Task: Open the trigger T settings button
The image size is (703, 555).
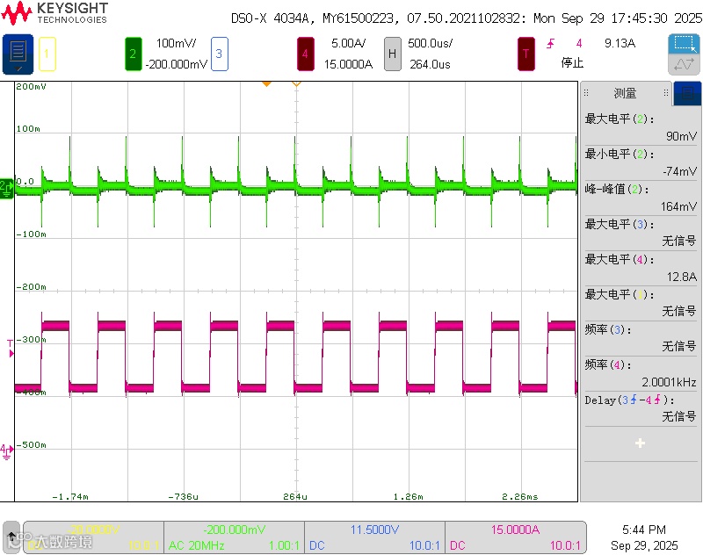Action: (525, 54)
